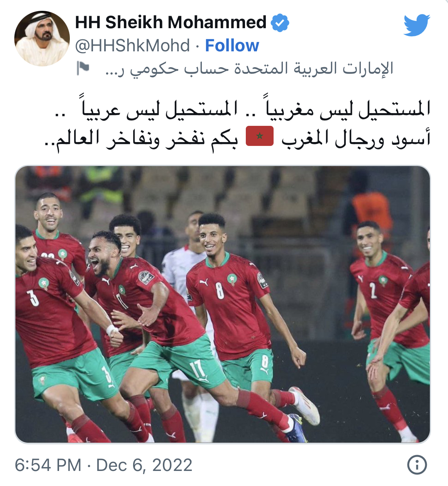Click the blue verified badge
Image resolution: width=448 pixels, height=486 pixels.
point(280,22)
